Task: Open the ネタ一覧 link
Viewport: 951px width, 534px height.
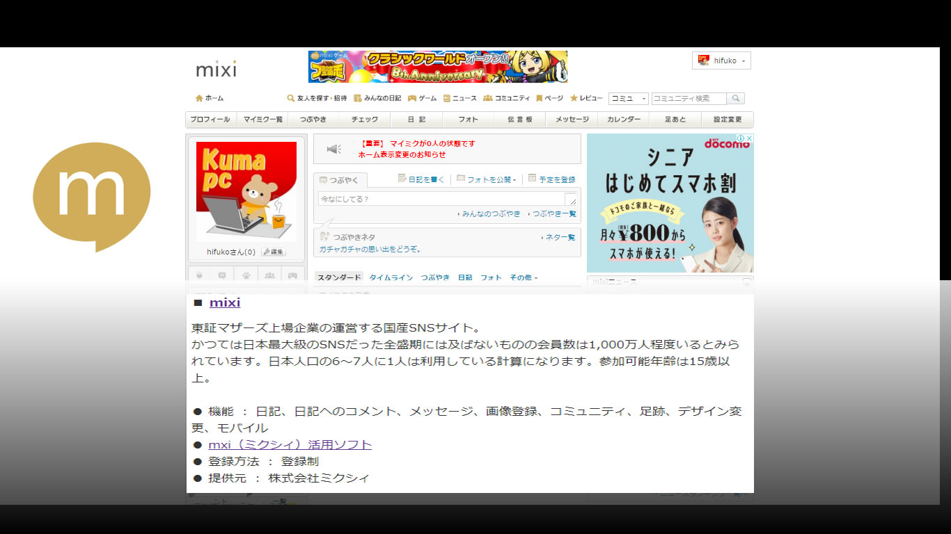Action: pyautogui.click(x=559, y=237)
